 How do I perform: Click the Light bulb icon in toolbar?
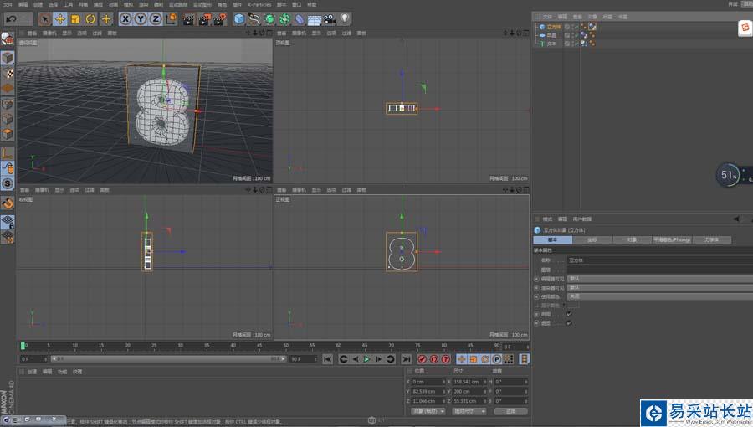pyautogui.click(x=345, y=18)
